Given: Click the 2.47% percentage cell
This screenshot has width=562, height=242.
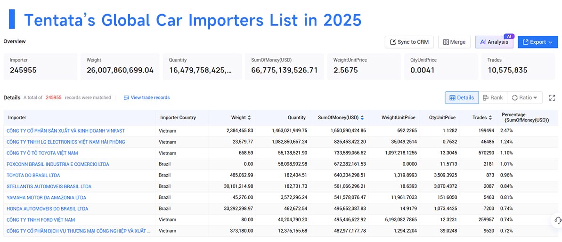Looking at the screenshot, I should tap(506, 131).
